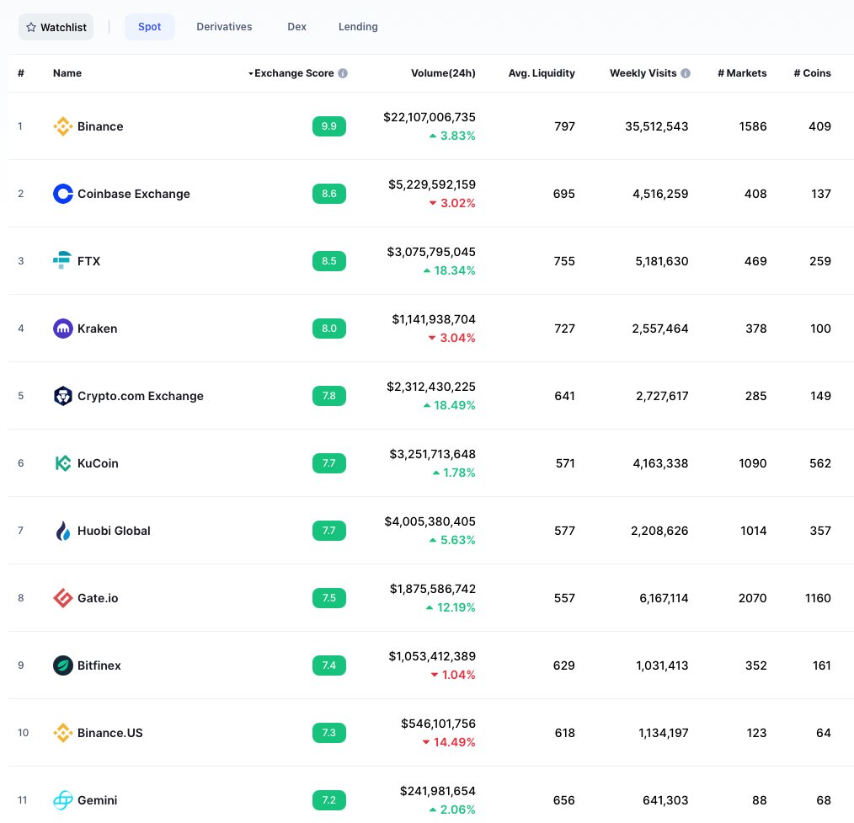Open the Coinbase Exchange link
Image resolution: width=854 pixels, height=823 pixels.
click(133, 194)
